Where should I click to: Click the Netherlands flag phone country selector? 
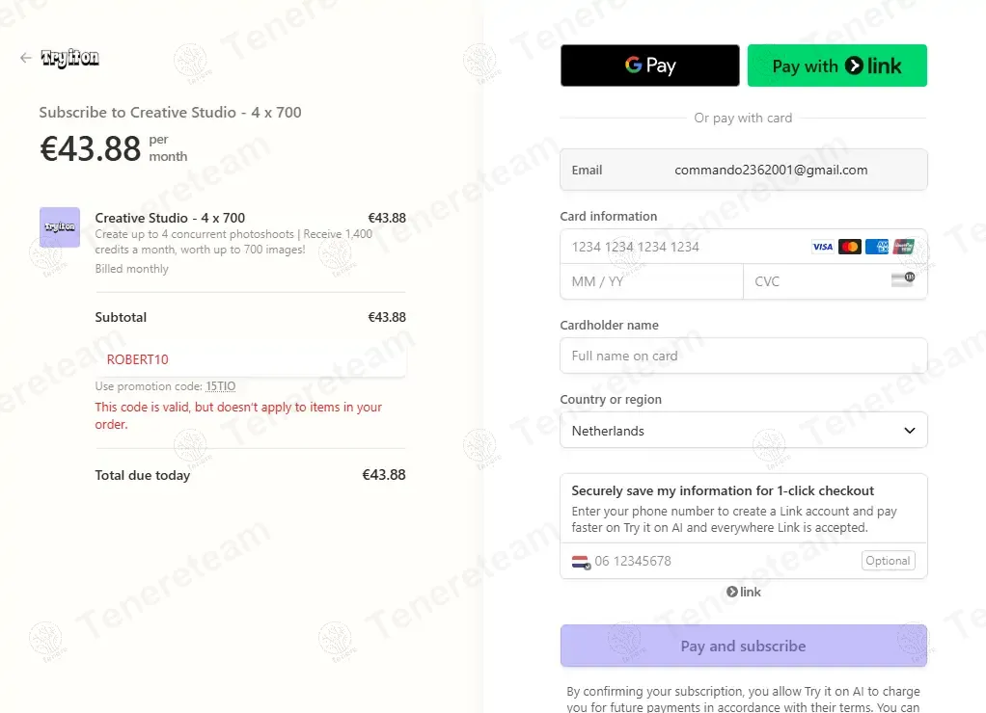[580, 561]
